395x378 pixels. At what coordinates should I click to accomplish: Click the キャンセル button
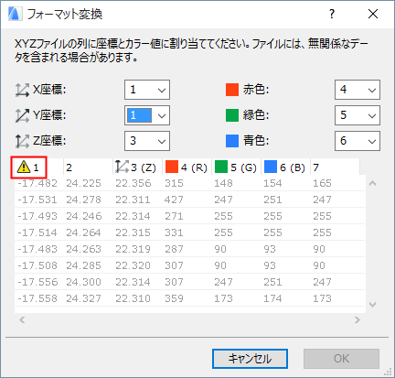[x=250, y=359]
